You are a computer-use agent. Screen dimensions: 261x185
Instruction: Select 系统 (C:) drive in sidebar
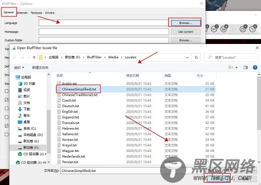pyautogui.click(x=27, y=128)
